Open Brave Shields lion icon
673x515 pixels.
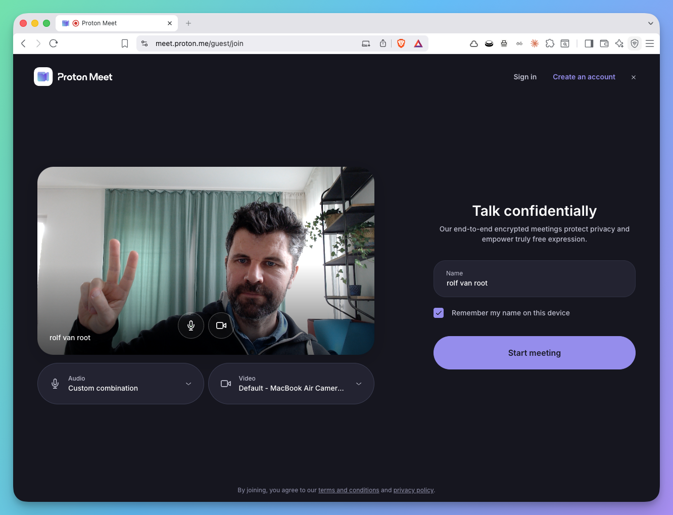coord(401,43)
